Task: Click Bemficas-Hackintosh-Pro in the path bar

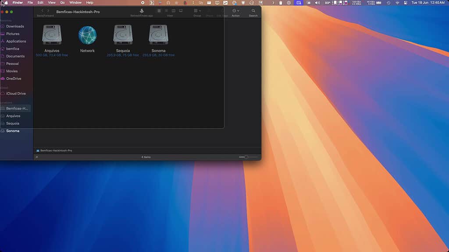Action: (x=56, y=150)
